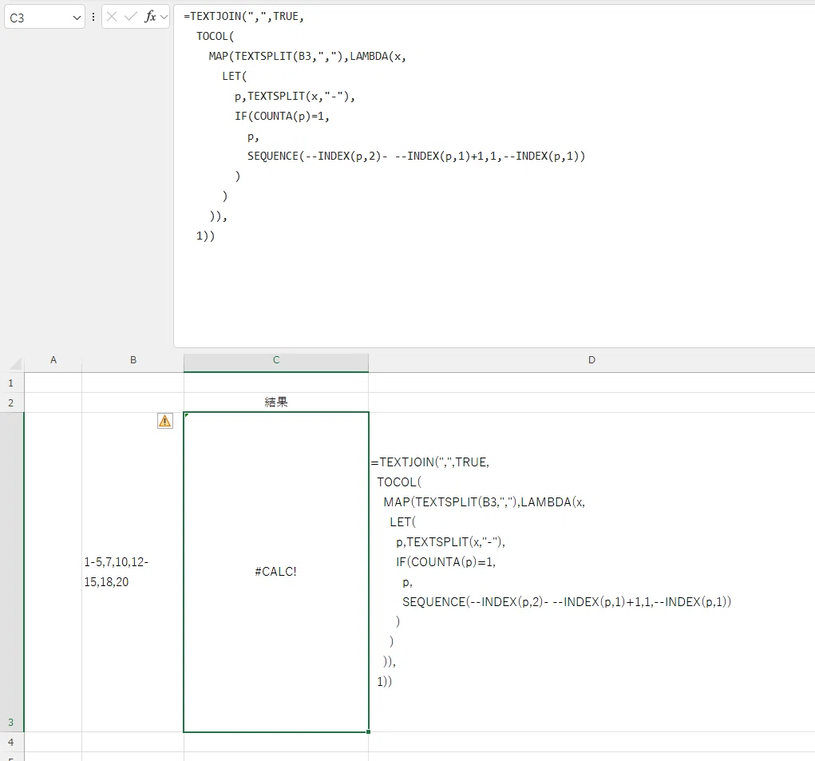Image resolution: width=815 pixels, height=761 pixels.
Task: Click the IF(COUNTA(p)=1, line in formula bar
Action: click(282, 116)
